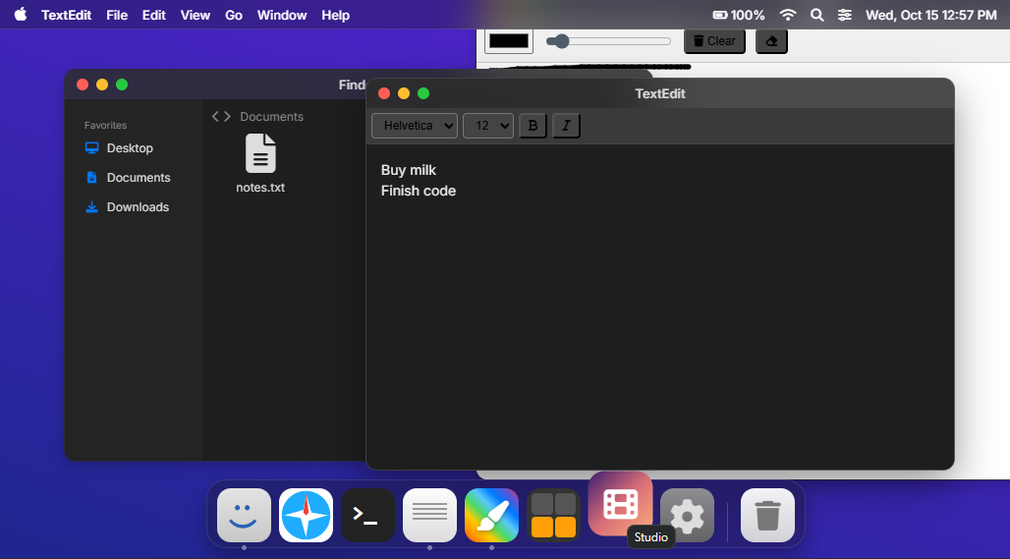Open the paint brush app in dock
Screen dimensions: 1010x559
pyautogui.click(x=491, y=515)
